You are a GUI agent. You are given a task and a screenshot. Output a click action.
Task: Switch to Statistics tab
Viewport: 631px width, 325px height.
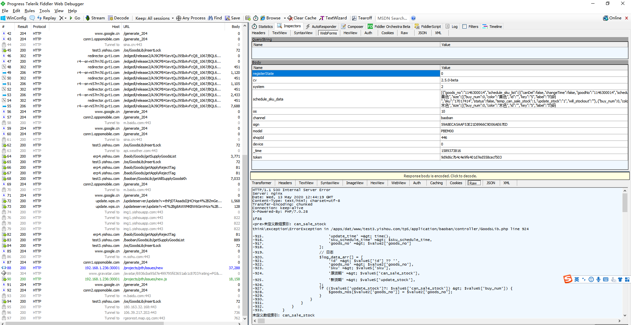point(262,26)
